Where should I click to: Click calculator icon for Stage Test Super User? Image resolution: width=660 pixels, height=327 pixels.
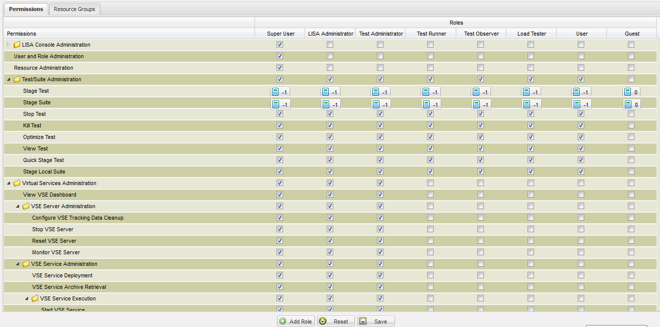coord(275,92)
